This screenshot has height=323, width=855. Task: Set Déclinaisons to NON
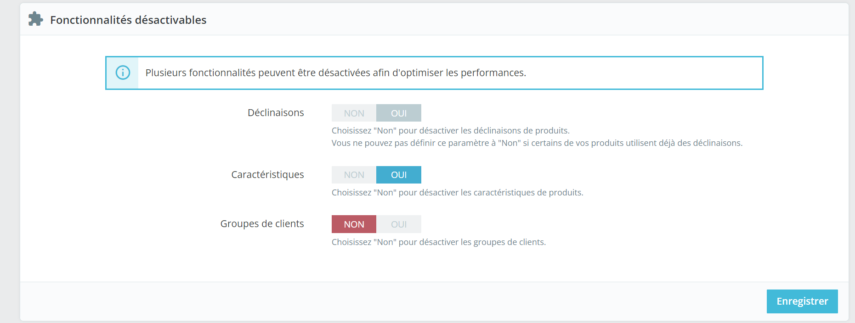click(x=354, y=113)
